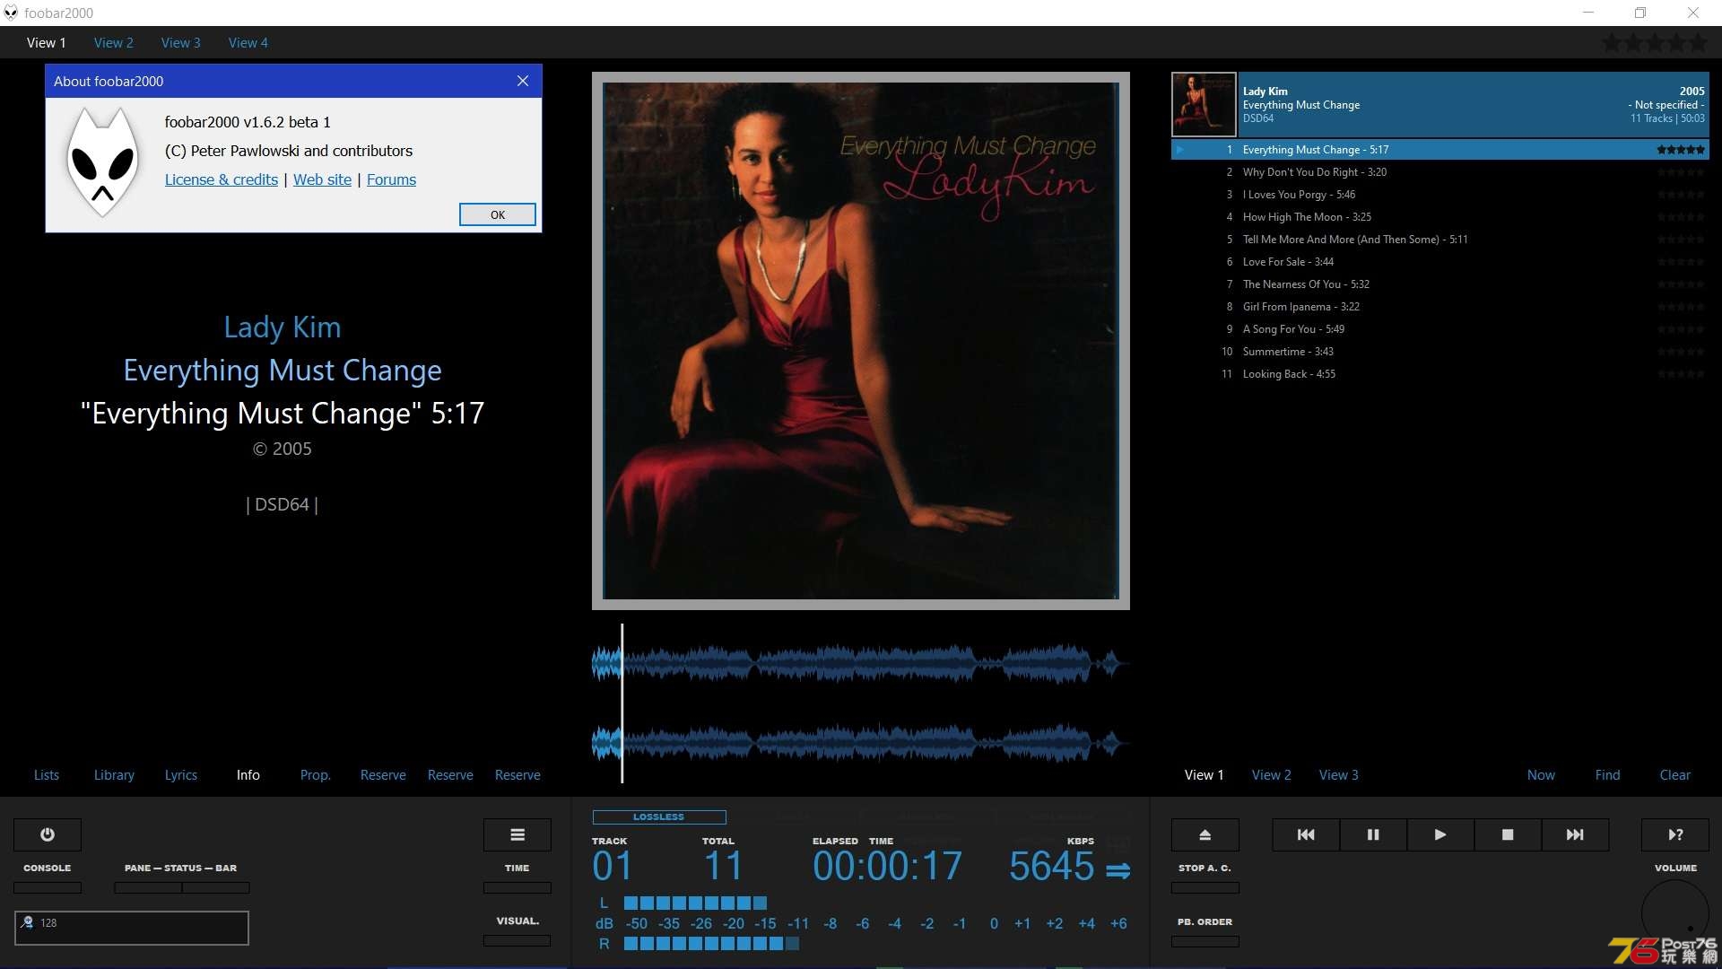Screen dimensions: 1722x969
Task: Switch playlist panel to View 2
Action: click(1272, 775)
